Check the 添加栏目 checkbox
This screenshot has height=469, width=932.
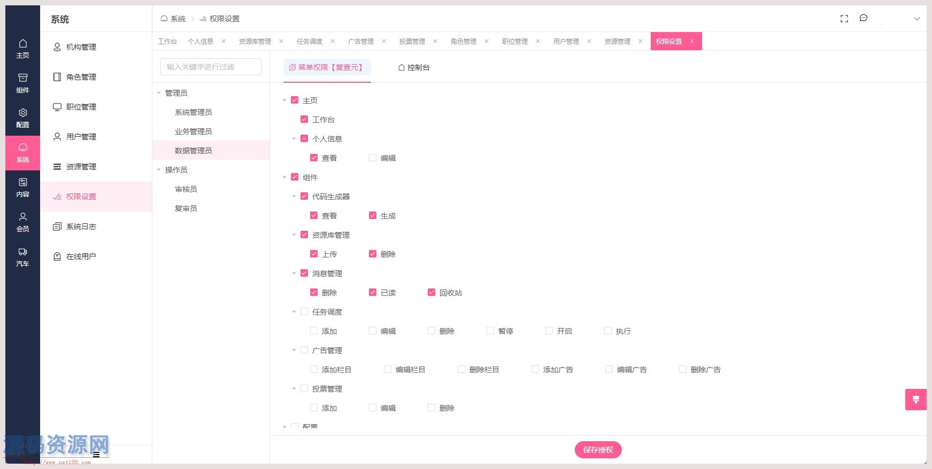pyautogui.click(x=314, y=369)
